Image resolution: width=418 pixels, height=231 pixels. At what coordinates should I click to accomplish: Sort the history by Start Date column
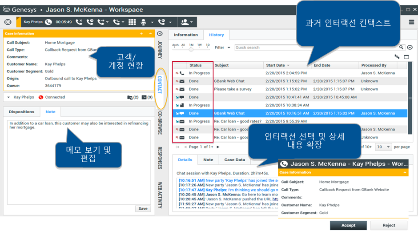pyautogui.click(x=277, y=65)
